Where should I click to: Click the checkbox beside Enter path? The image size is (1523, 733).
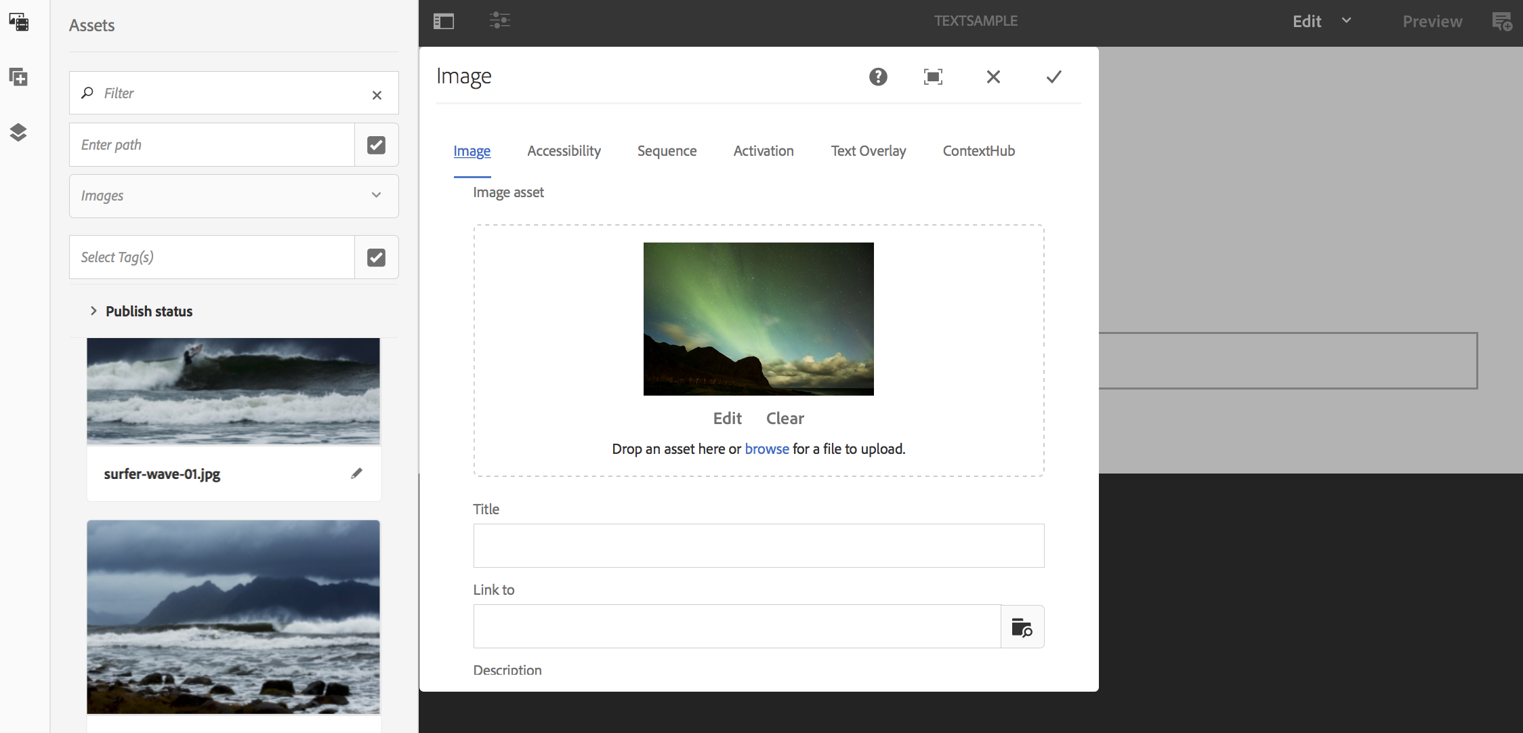point(376,145)
